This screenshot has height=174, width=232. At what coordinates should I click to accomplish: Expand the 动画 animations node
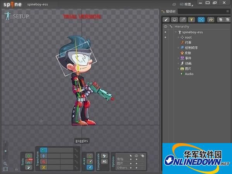[178, 63]
